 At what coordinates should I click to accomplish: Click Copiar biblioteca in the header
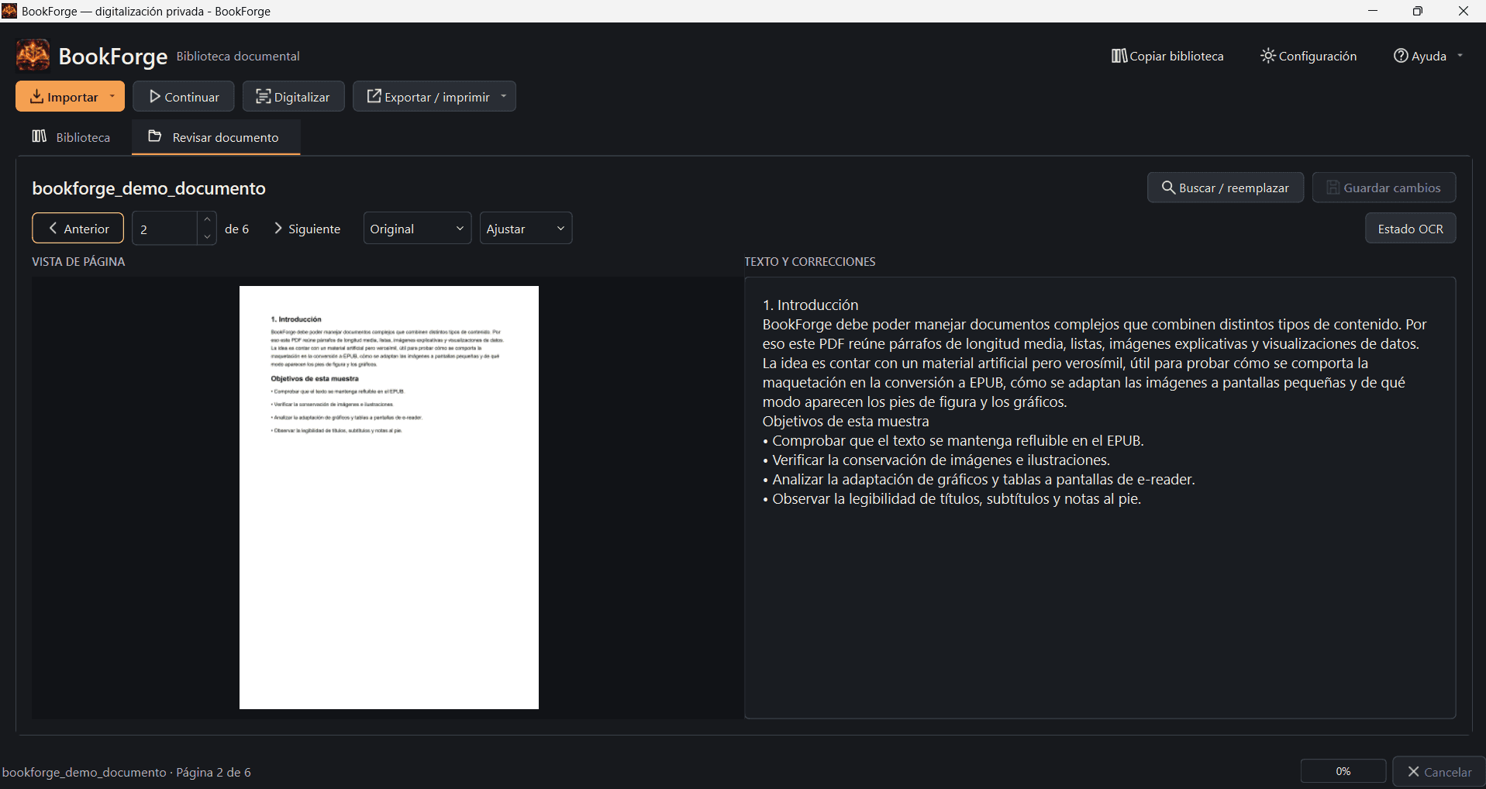(x=1167, y=56)
